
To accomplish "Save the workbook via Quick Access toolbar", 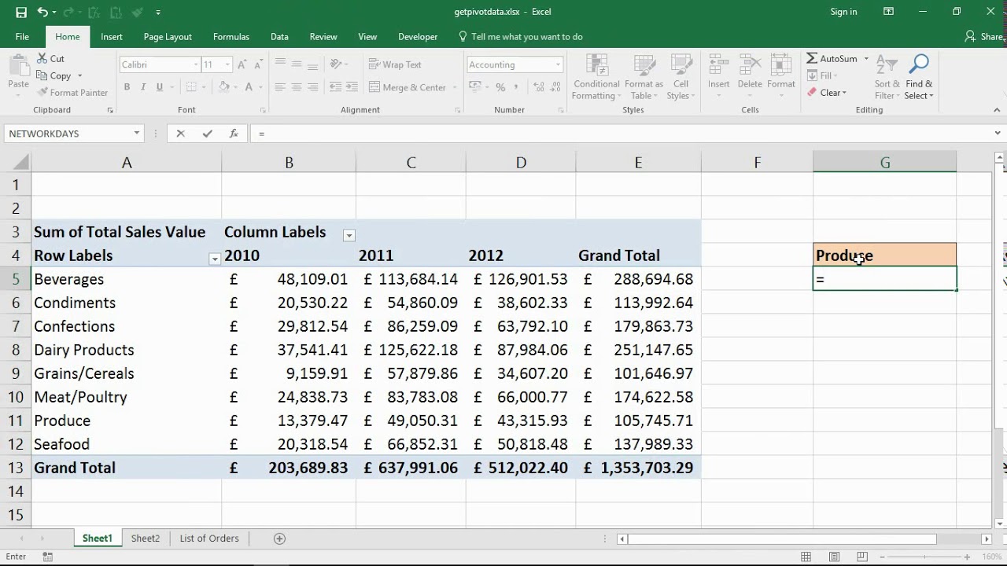I will (x=20, y=12).
